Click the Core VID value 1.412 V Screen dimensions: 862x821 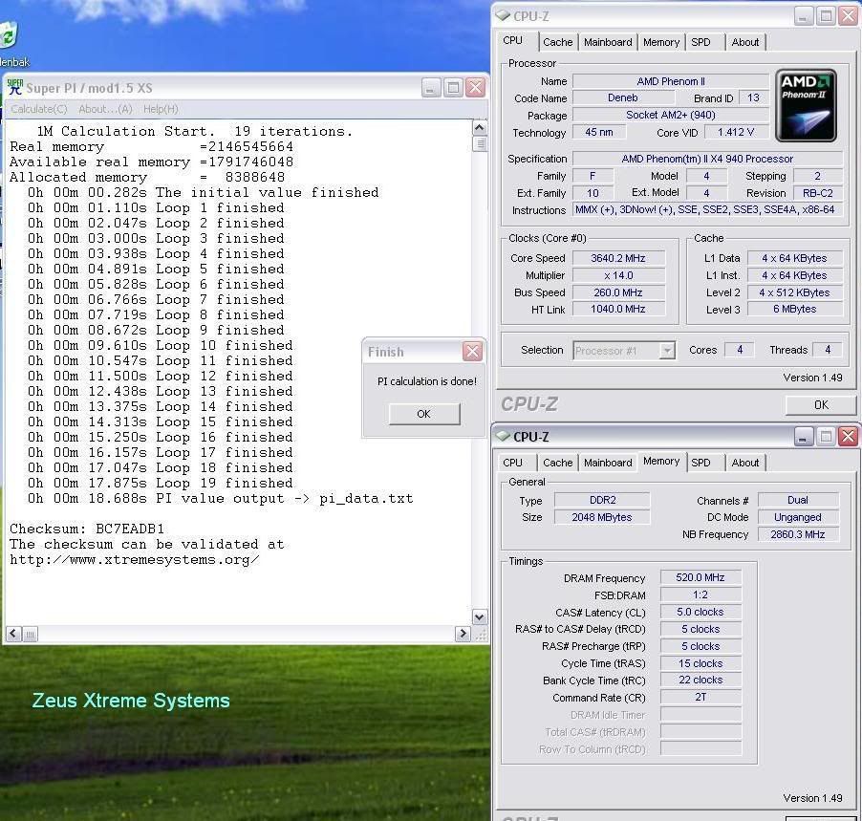click(736, 132)
